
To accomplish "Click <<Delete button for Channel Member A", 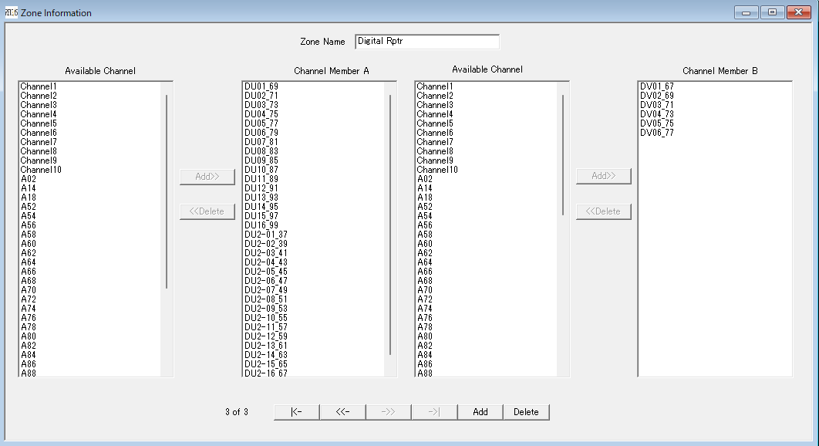I will tap(207, 211).
